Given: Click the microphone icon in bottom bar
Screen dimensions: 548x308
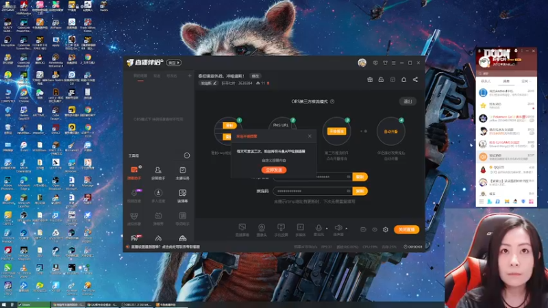Looking at the screenshot, I should (319, 228).
